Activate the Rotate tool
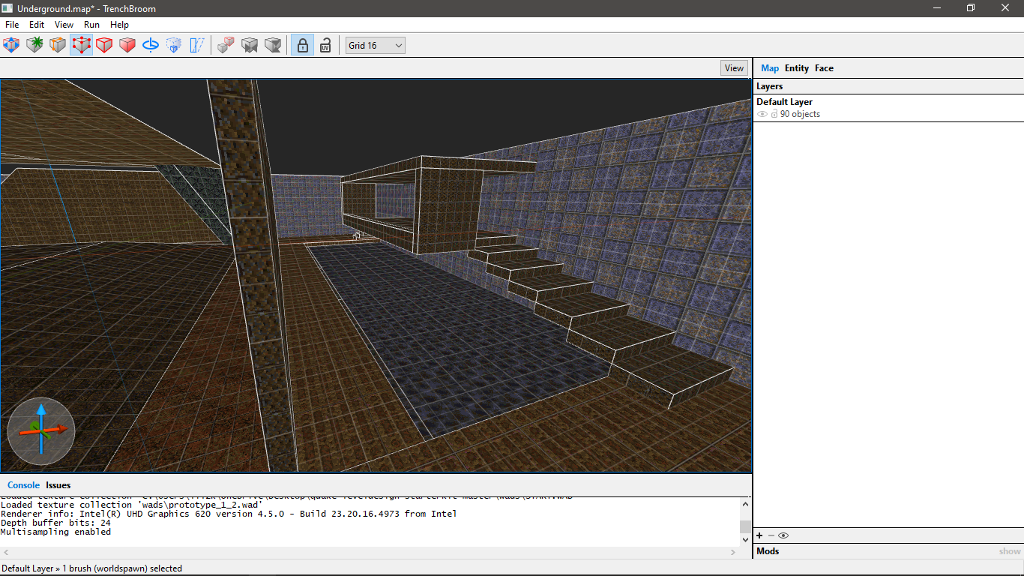Viewport: 1024px width, 576px height. pos(151,45)
